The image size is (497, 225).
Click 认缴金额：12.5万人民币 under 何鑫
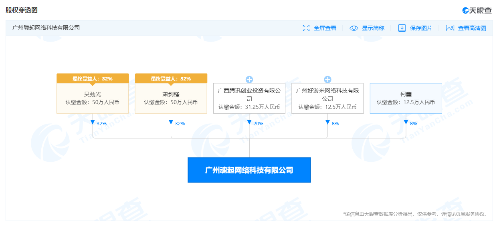pyautogui.click(x=406, y=102)
